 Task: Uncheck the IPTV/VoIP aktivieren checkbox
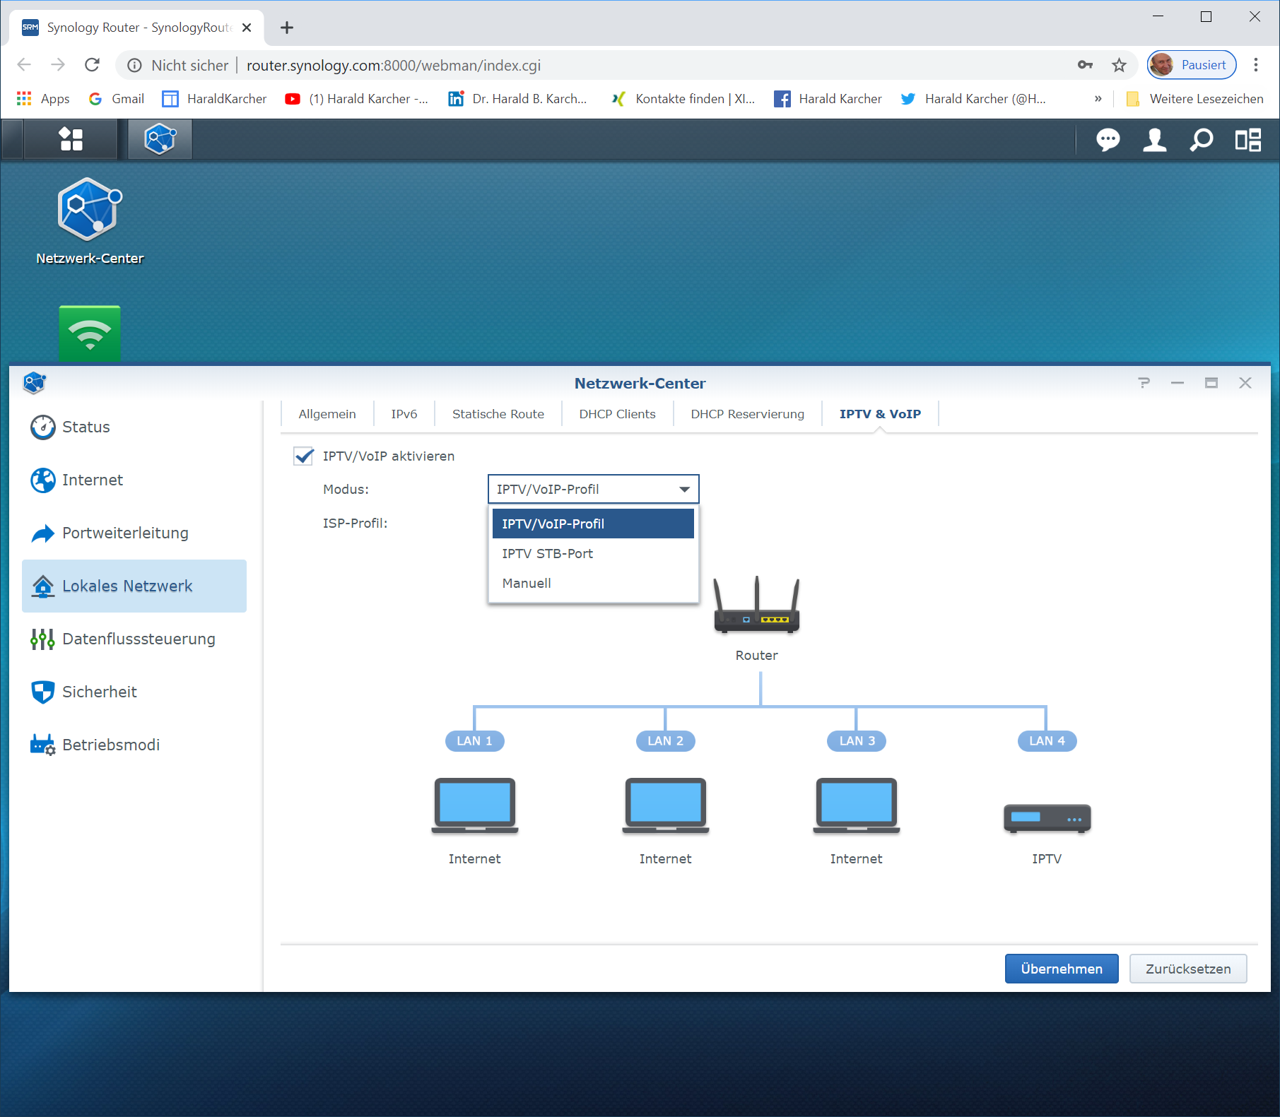304,456
